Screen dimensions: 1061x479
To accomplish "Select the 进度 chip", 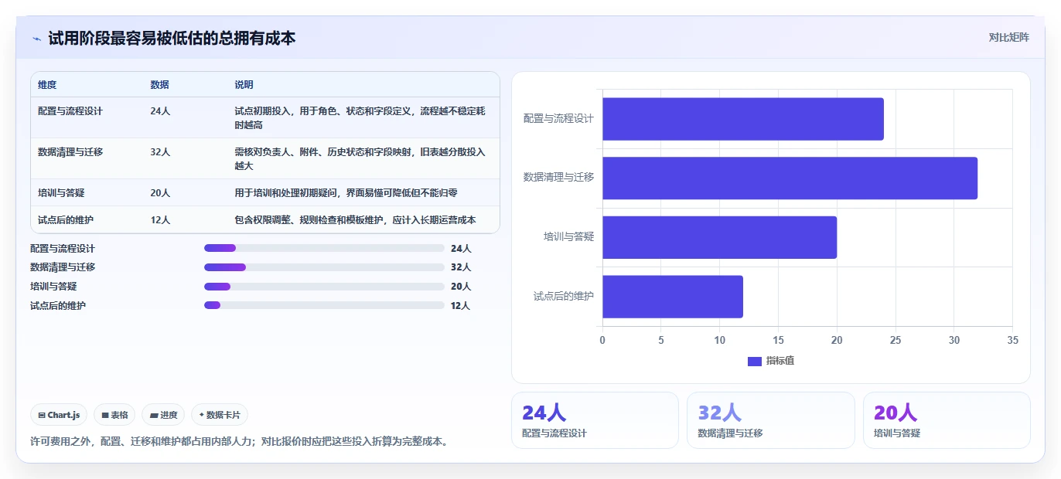I will pos(163,415).
